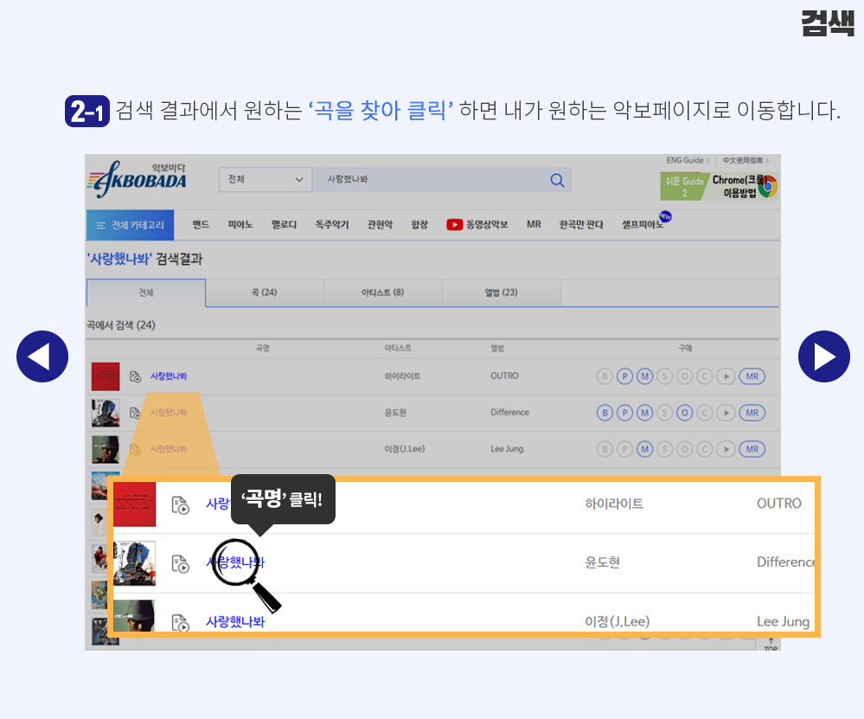The image size is (864, 719).
Task: Open the ENG Guide link
Action: (688, 160)
